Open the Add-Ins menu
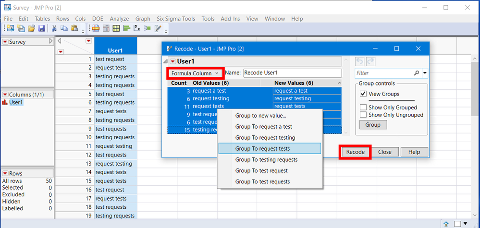This screenshot has height=228, width=480. pos(230,19)
